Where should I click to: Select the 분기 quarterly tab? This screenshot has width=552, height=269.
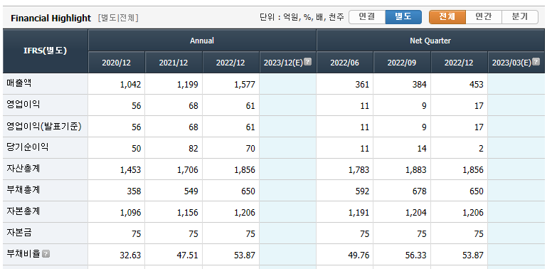[x=520, y=17]
